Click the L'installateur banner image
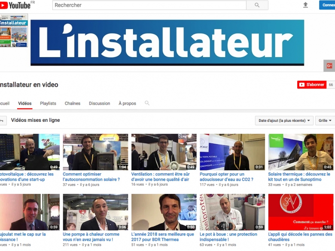335x251 pixels. (167, 42)
